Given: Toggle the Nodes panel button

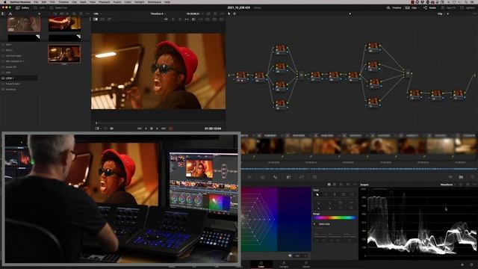Looking at the screenshot, I should click(430, 7).
